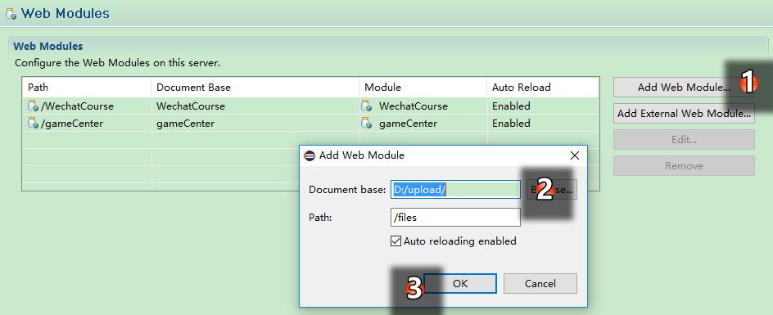This screenshot has height=315, width=773.
Task: Click the gameCenter module column icon
Action: 366,124
